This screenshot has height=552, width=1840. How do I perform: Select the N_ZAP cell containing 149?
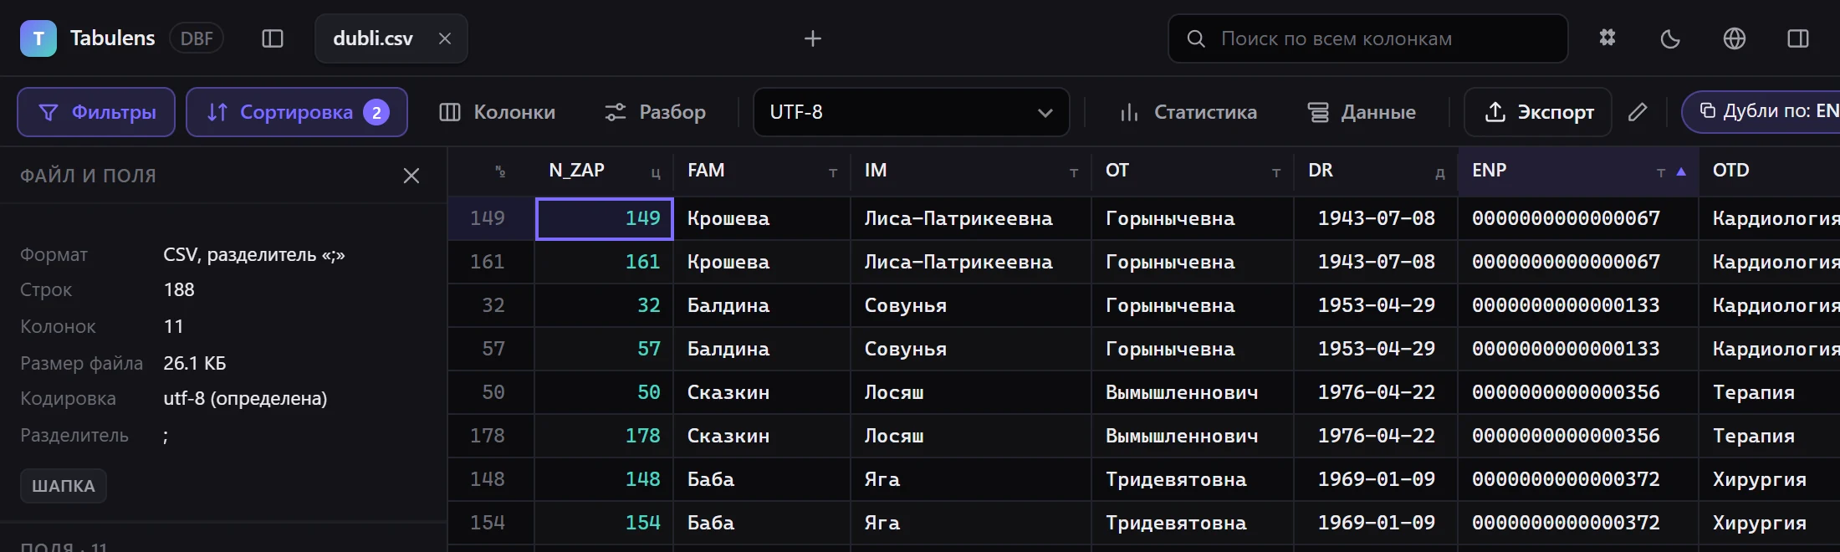click(605, 218)
